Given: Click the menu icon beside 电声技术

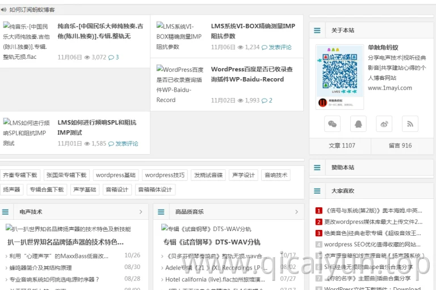Looking at the screenshot, I should (5, 212).
